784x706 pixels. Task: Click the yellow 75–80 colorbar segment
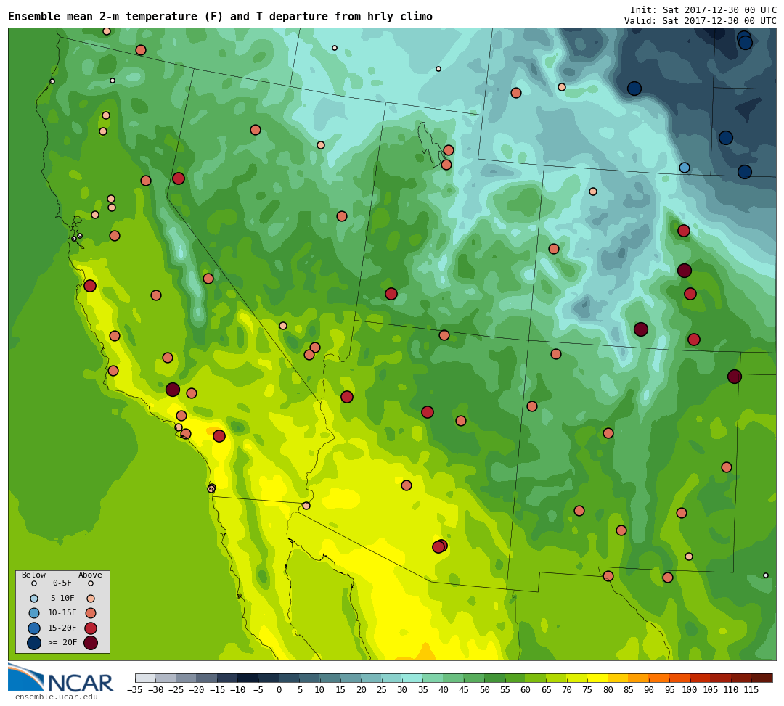pyautogui.click(x=597, y=678)
